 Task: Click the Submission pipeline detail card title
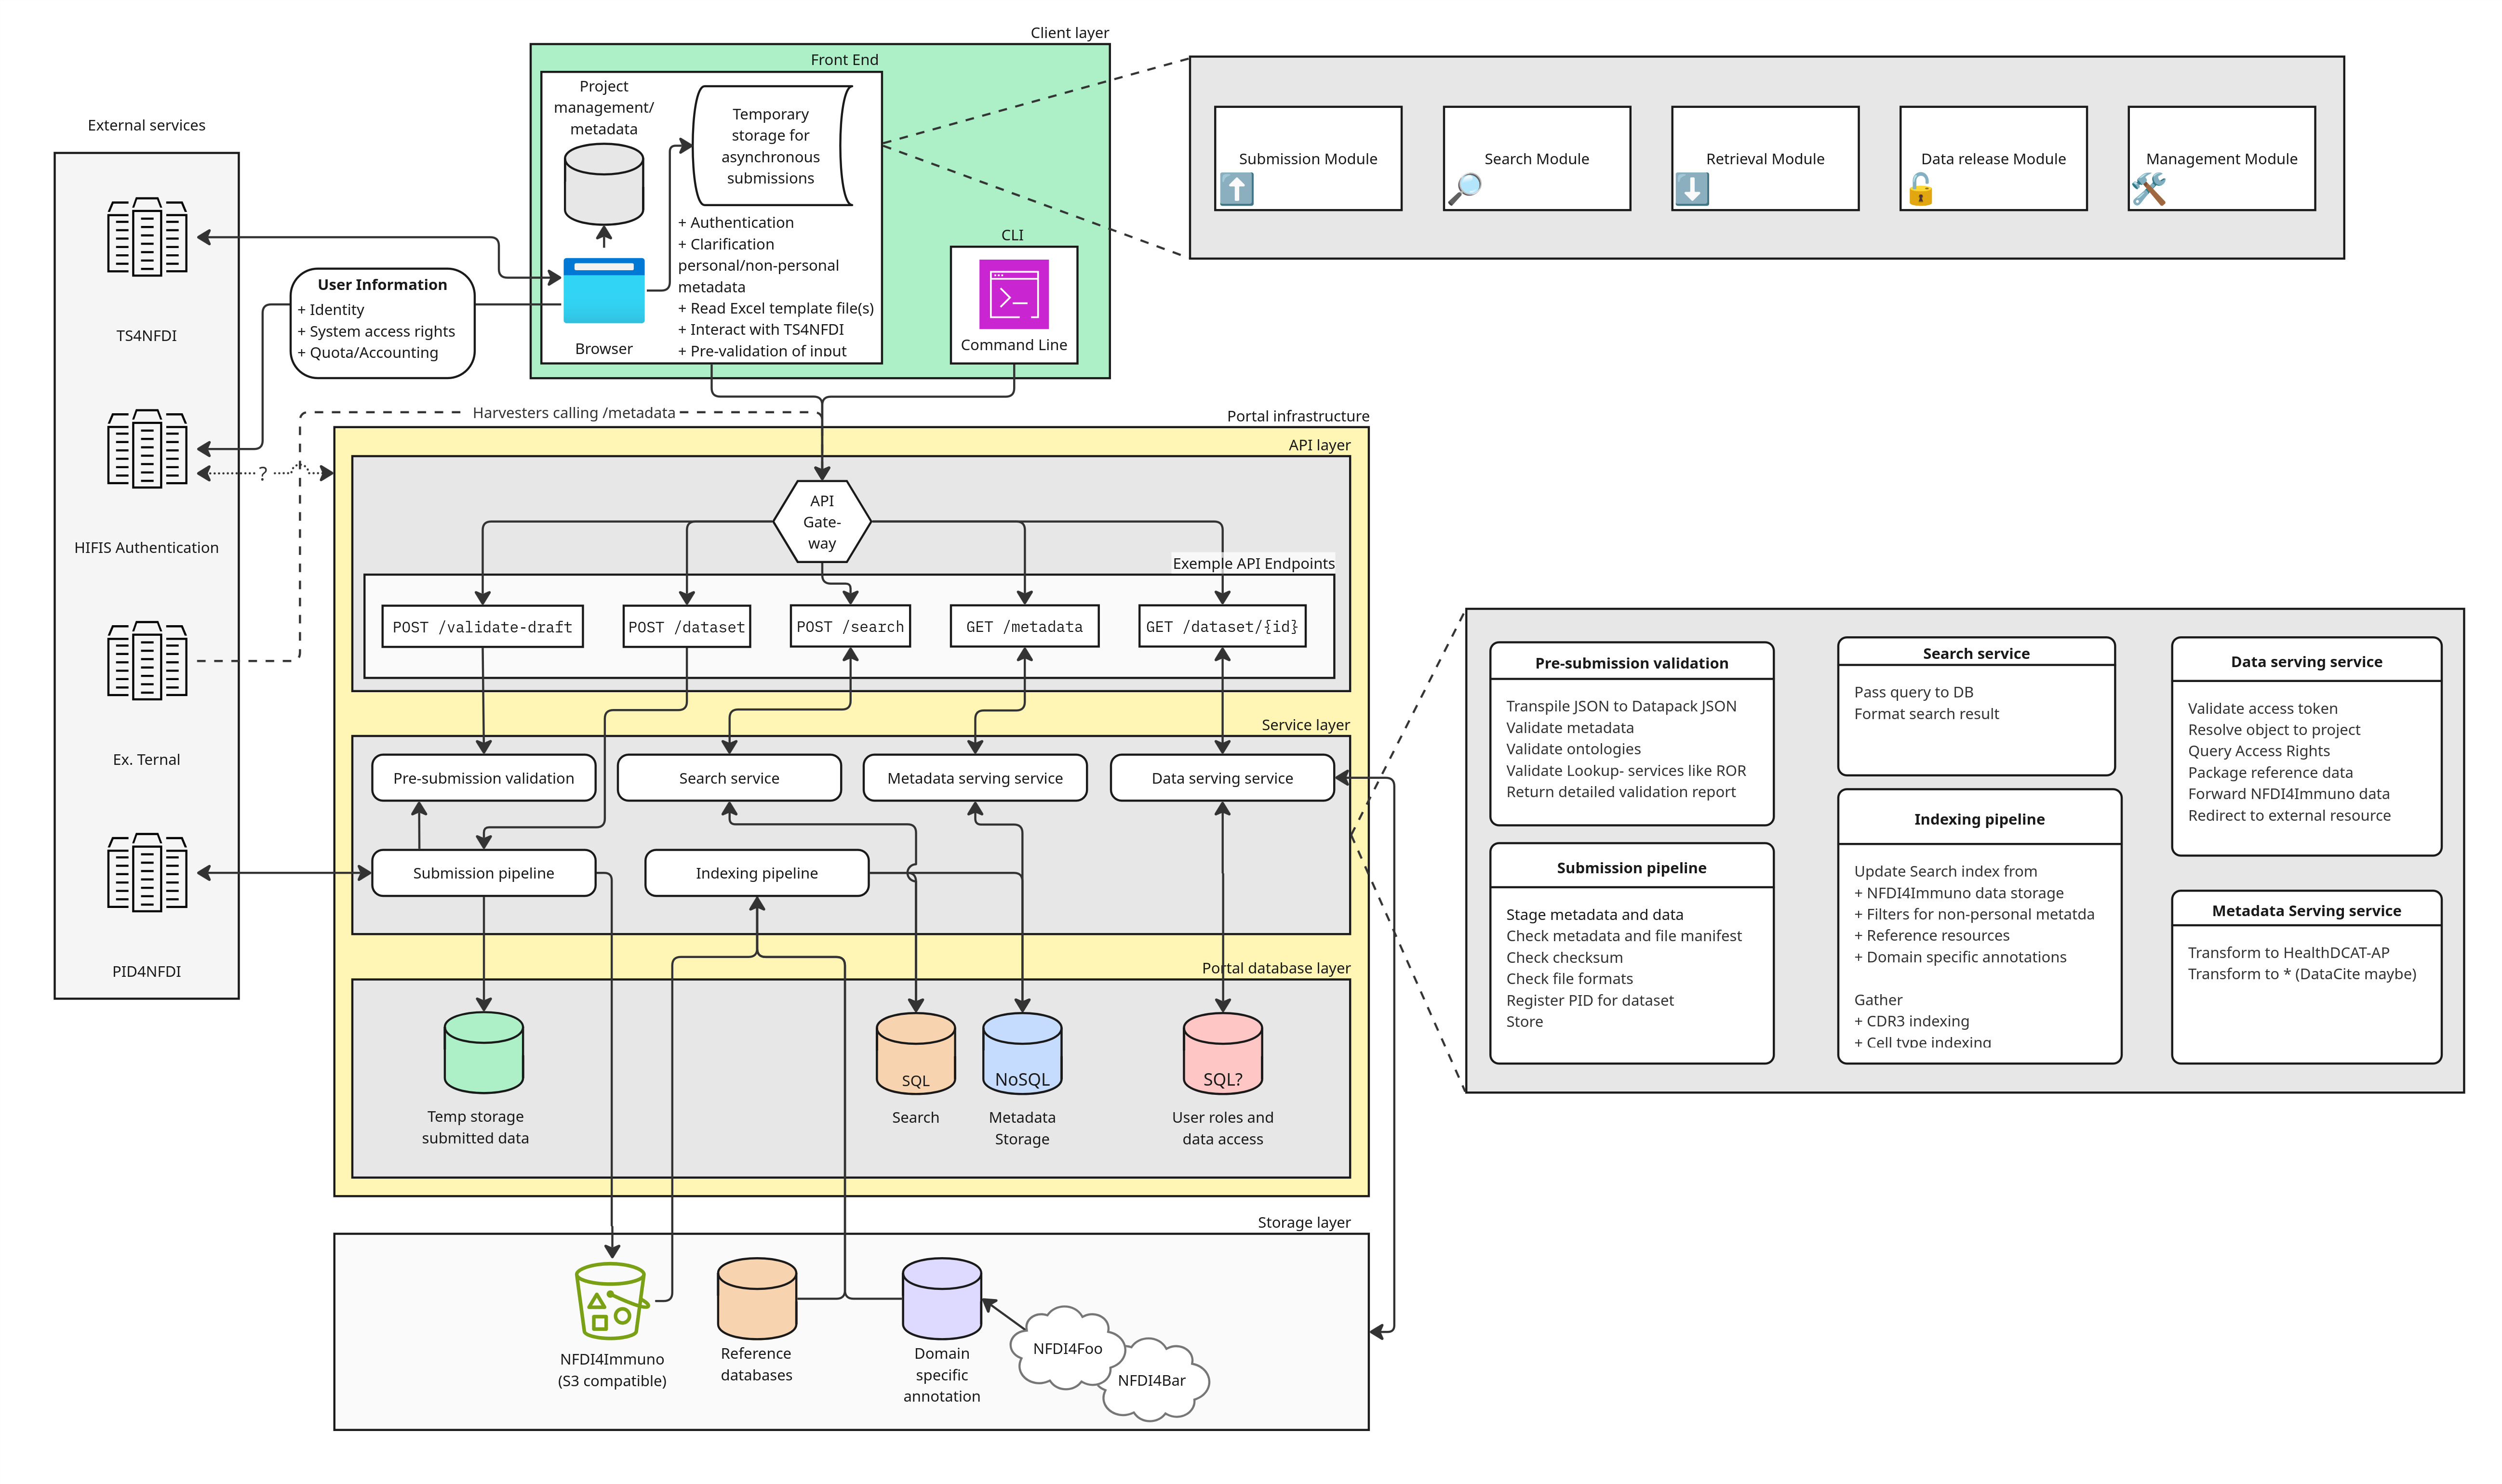click(1631, 868)
